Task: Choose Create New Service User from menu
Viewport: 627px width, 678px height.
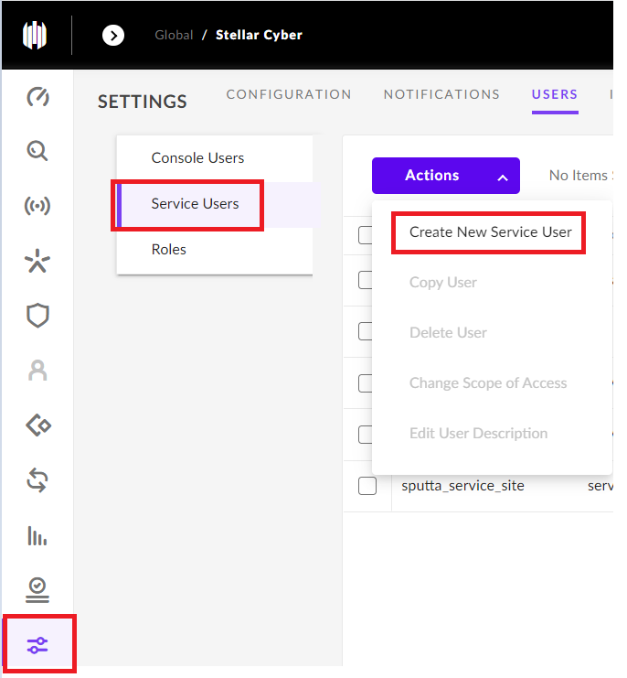Action: pos(490,232)
